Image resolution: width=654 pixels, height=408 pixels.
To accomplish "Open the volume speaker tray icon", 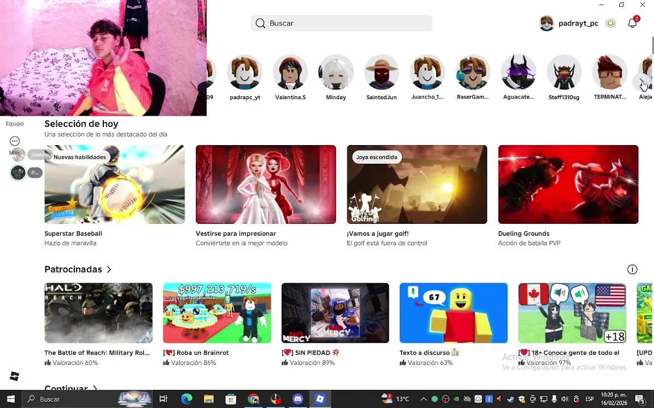I will click(565, 399).
